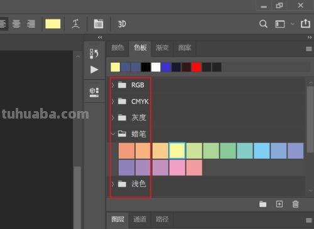Select right align text option
Image resolution: width=314 pixels, height=229 pixels.
(31, 24)
